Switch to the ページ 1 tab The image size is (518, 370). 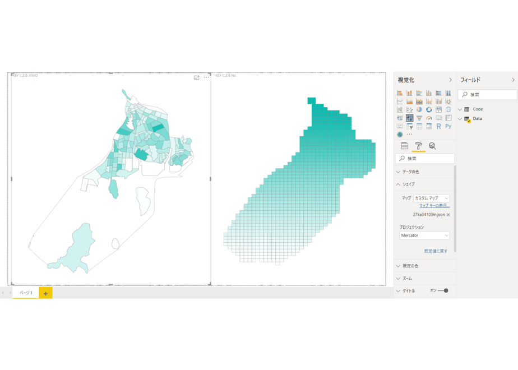click(26, 293)
